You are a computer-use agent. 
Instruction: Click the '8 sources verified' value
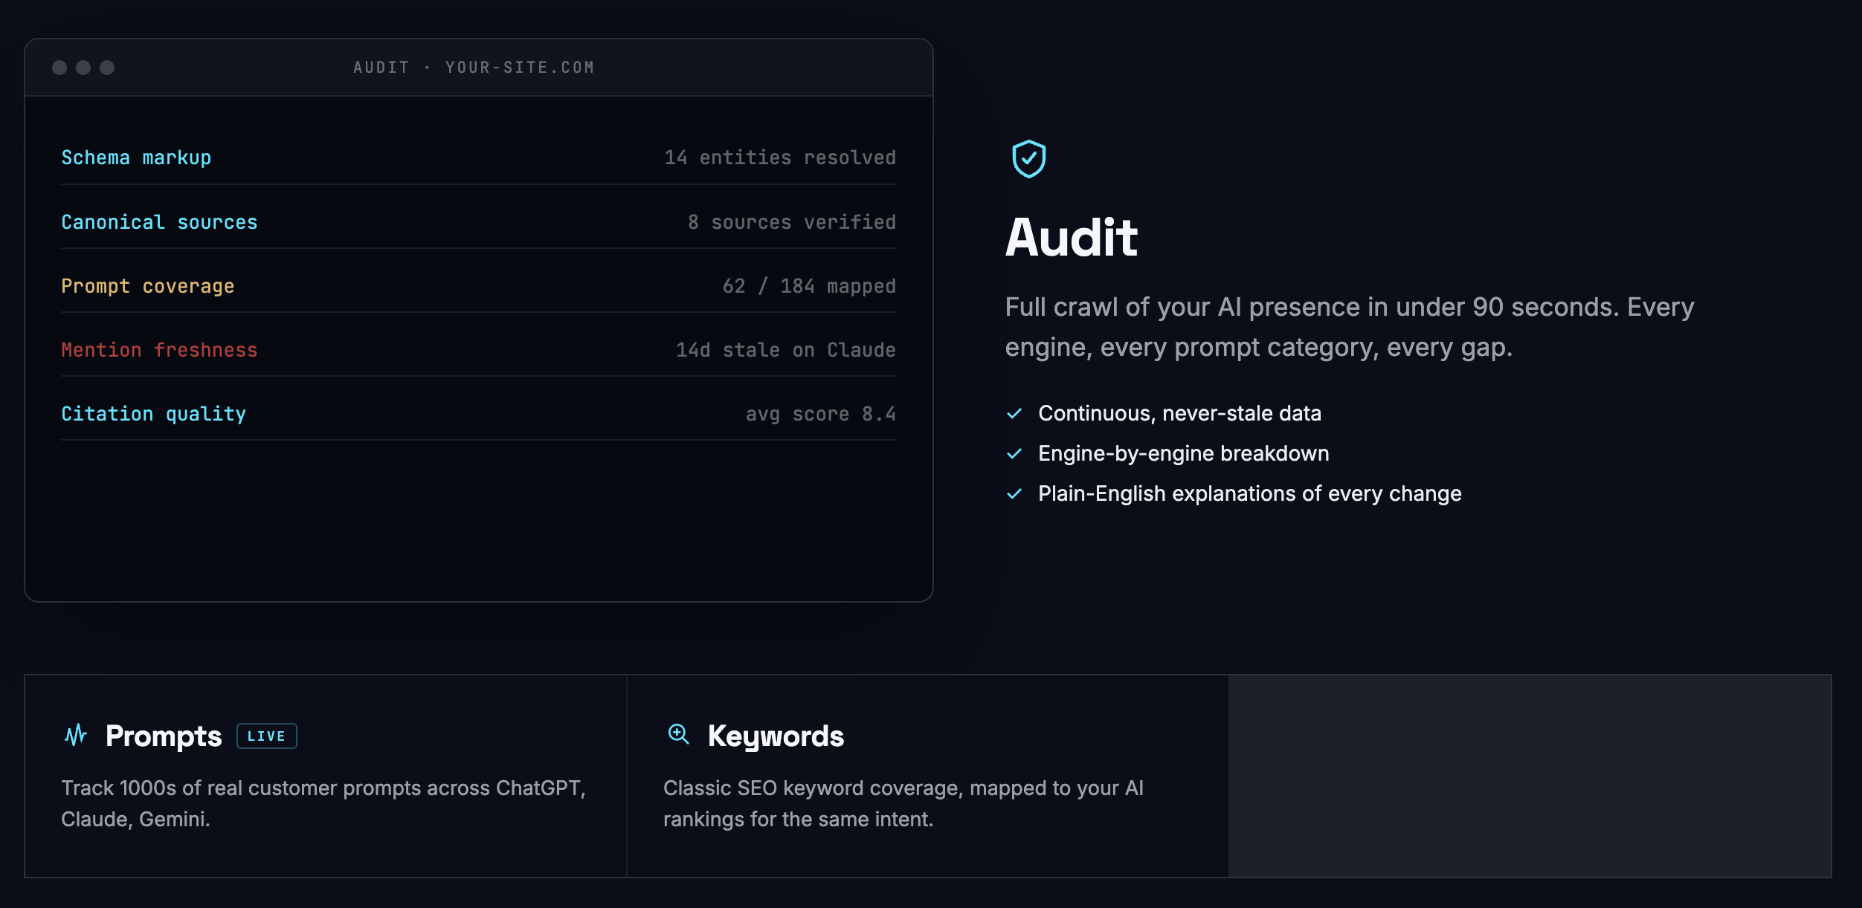[792, 222]
